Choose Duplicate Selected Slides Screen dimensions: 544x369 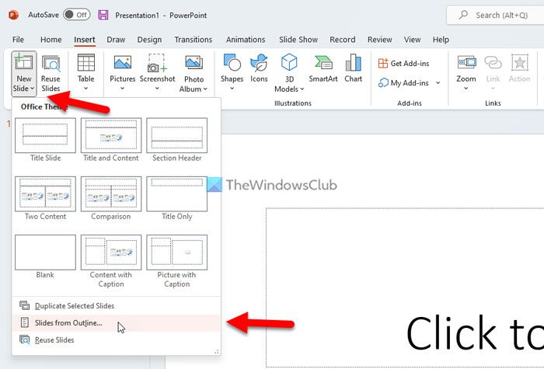tap(117, 306)
